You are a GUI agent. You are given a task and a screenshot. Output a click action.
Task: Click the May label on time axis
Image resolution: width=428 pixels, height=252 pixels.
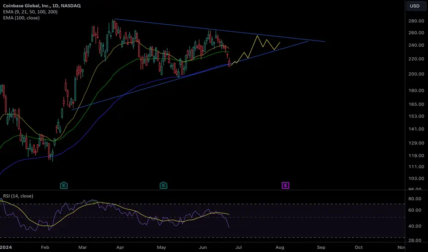pyautogui.click(x=161, y=247)
